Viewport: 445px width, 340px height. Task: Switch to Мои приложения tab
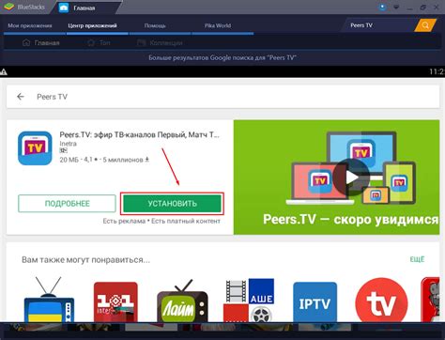click(x=30, y=25)
